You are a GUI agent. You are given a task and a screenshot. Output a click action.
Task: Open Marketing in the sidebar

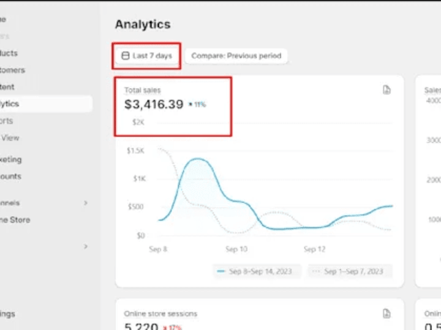click(10, 159)
